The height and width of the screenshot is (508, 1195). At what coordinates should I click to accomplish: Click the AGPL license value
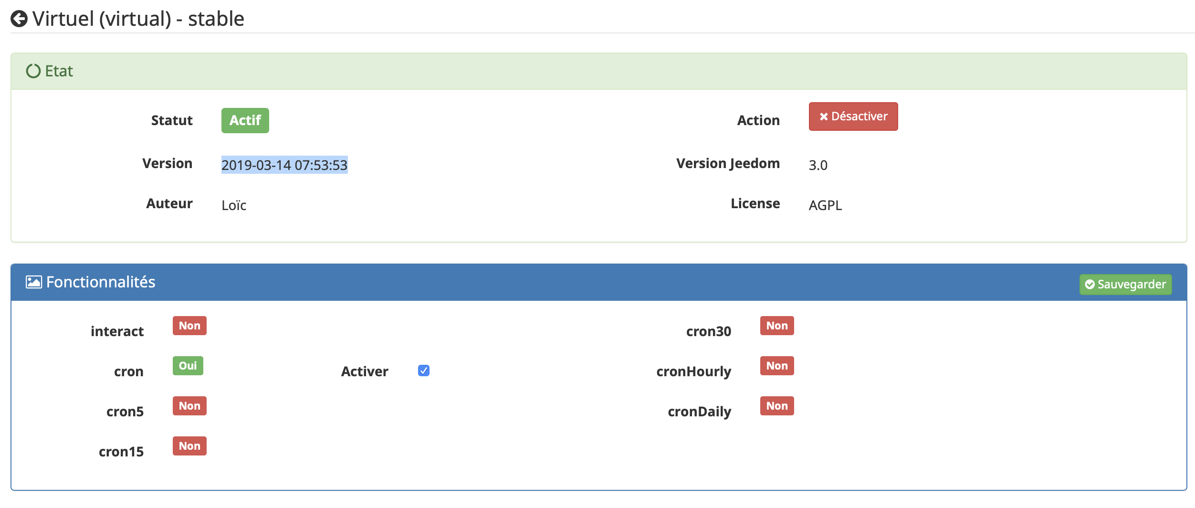(x=825, y=205)
